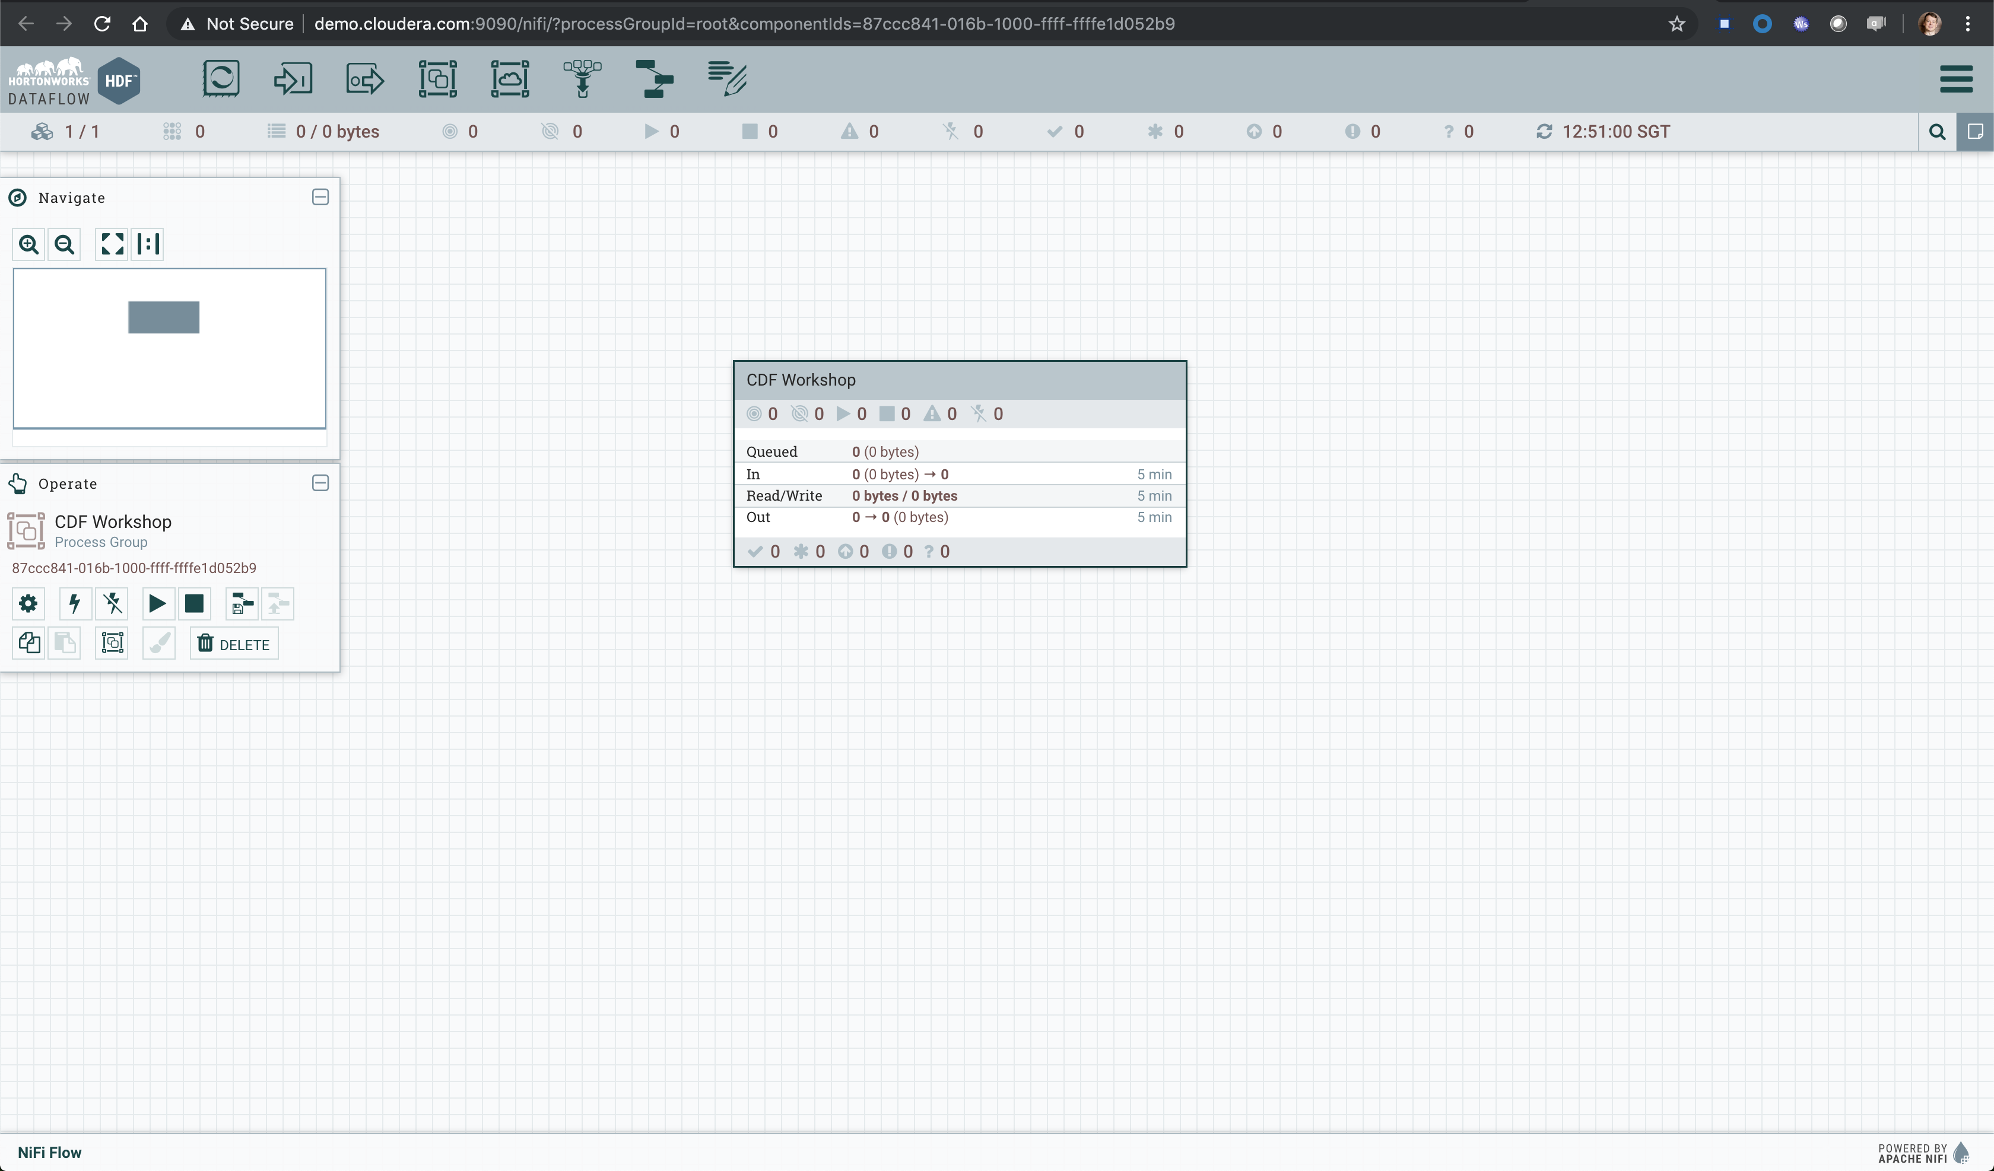Click the Input Port toolbar icon
This screenshot has width=1994, height=1171.
pos(293,78)
